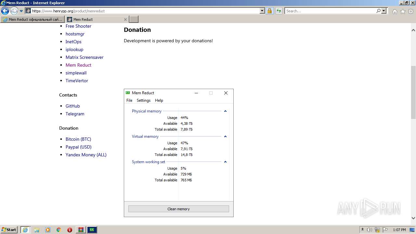Click the green Refresh arrows button
The width and height of the screenshot is (416, 234).
point(279,11)
